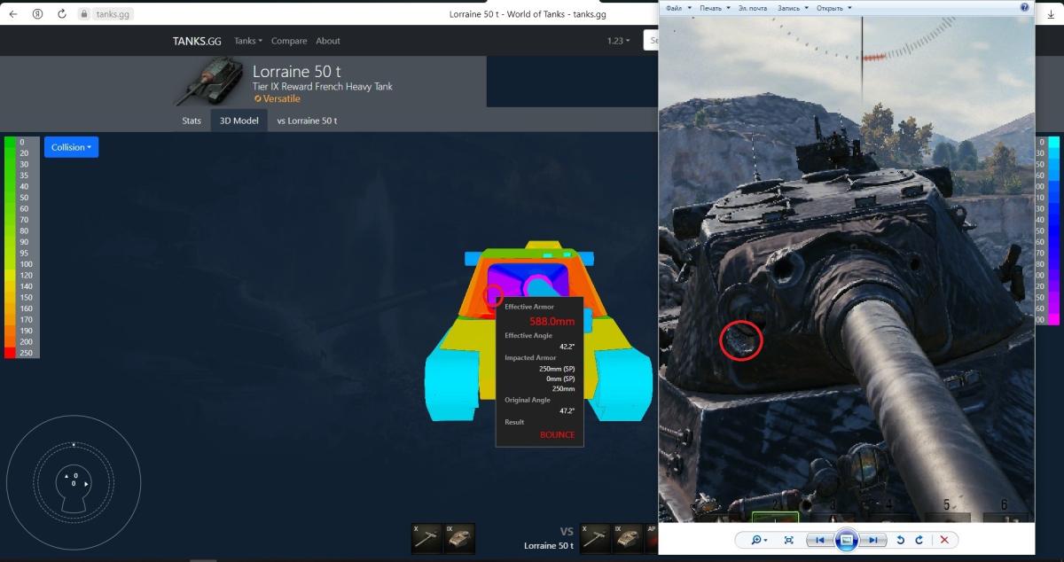This screenshot has width=1064, height=562.
Task: Click the BOUNCE result text
Action: [557, 434]
